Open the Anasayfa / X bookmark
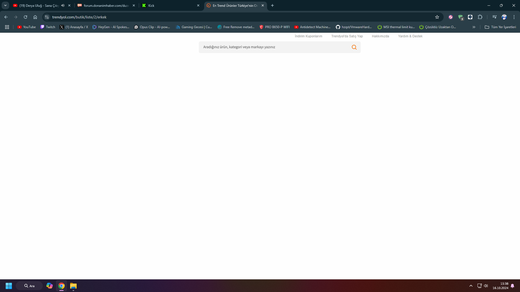The width and height of the screenshot is (520, 292). click(x=74, y=27)
